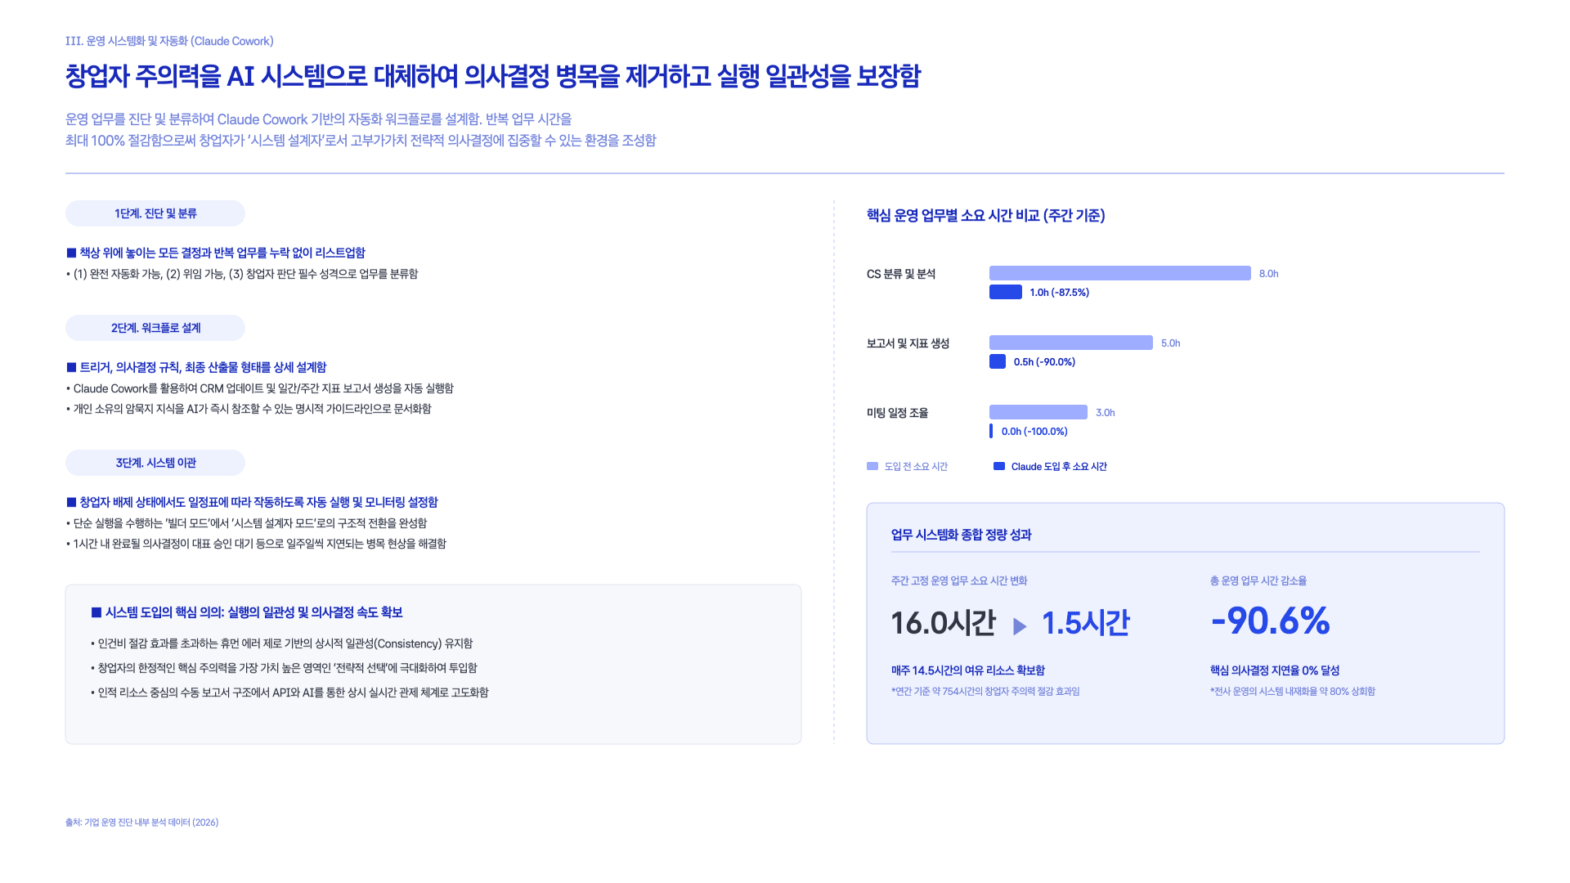Click the light 5.0h bar for 보고서 및 지표 생성
The width and height of the screenshot is (1570, 883).
[x=1071, y=343]
